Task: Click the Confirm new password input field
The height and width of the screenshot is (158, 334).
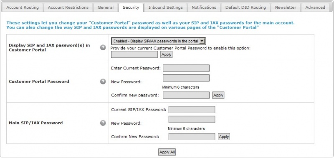Action: 186,95
